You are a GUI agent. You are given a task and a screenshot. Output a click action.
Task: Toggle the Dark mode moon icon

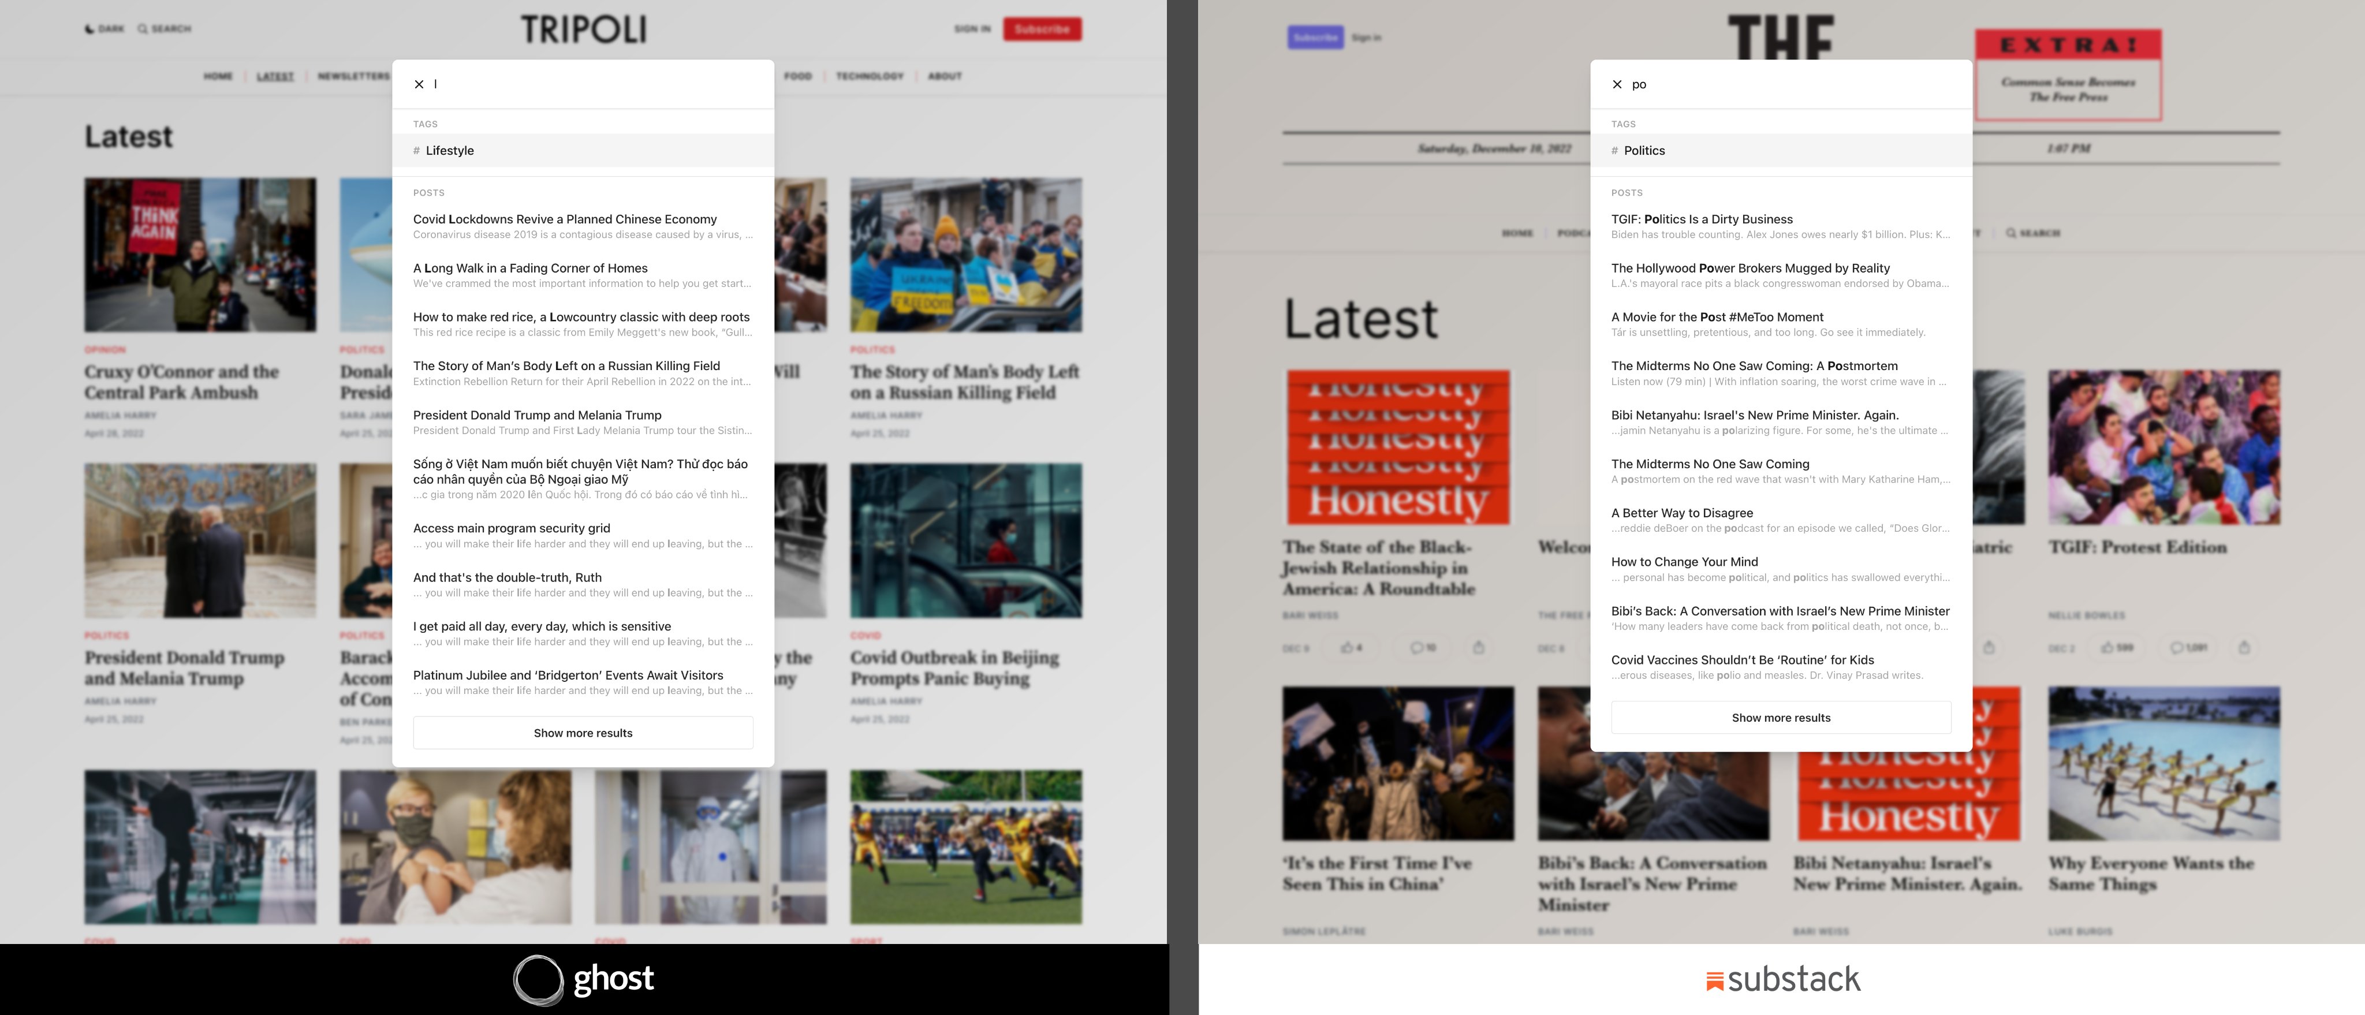coord(90,29)
